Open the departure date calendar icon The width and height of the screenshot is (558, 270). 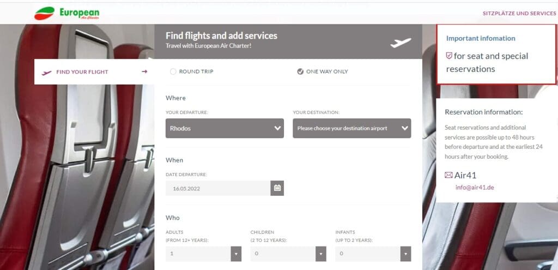277,188
